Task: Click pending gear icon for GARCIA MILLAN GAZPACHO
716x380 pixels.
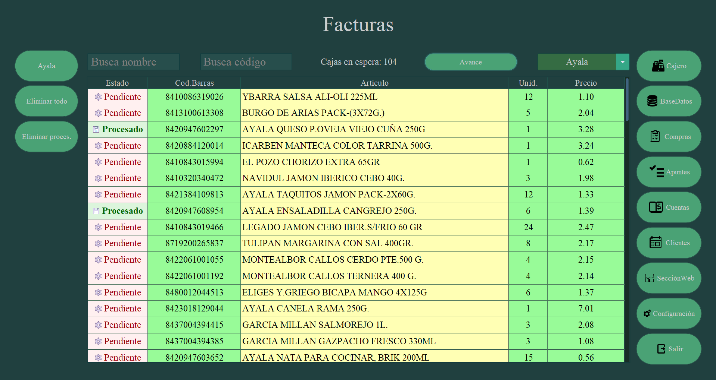Action: [x=98, y=341]
